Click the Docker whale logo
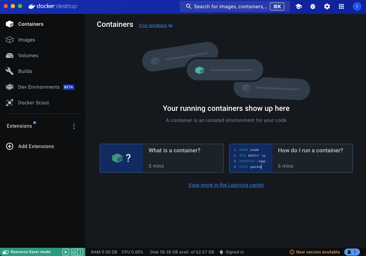 pos(32,6)
